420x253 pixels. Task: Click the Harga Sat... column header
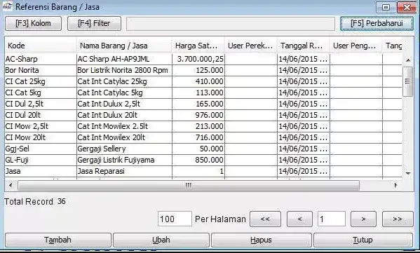[198, 46]
